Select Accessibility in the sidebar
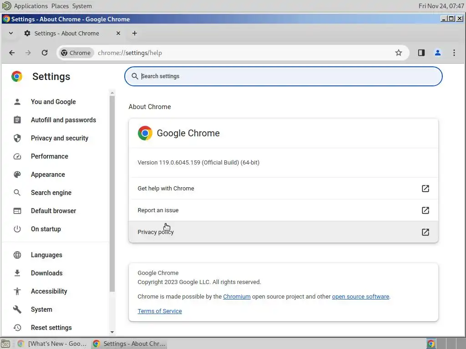This screenshot has height=349, width=466. (x=49, y=291)
